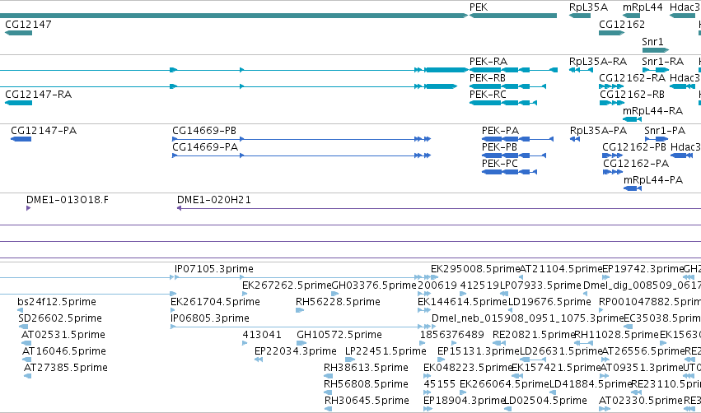Select the RP001047882.5prime EST label
The image size is (701, 413).
point(650,302)
